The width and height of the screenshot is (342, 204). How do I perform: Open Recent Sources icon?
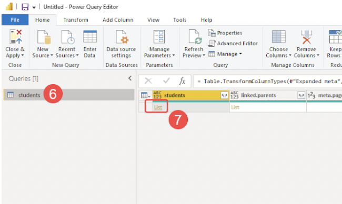[68, 37]
